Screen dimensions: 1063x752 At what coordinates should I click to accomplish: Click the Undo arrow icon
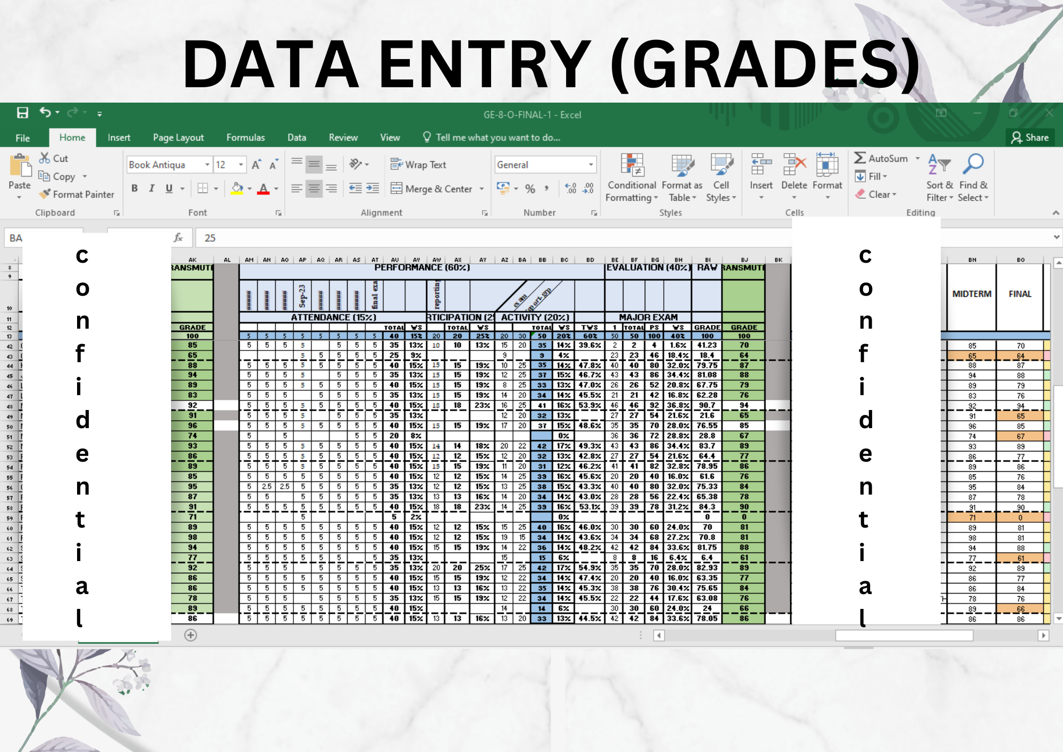(x=45, y=112)
